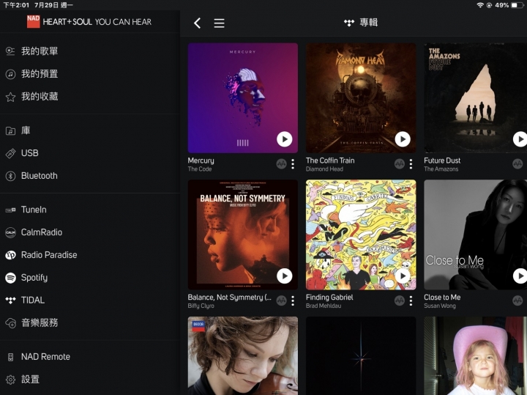Open more options for Balance, Not Symmetry
Viewport: 527px width, 395px height.
pos(293,300)
